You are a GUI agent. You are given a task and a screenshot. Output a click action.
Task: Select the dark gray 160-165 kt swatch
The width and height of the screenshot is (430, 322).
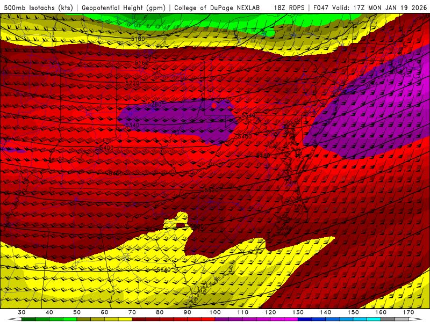(388, 319)
